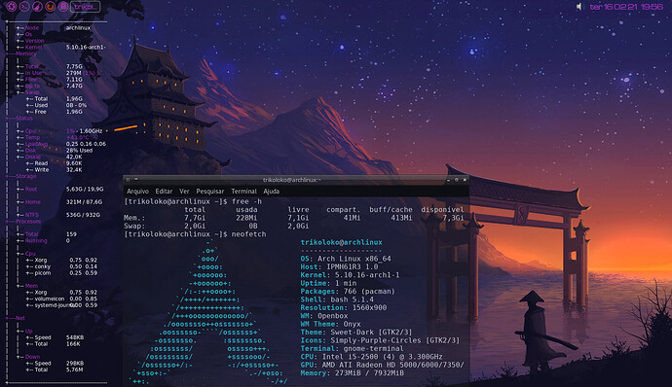The width and height of the screenshot is (672, 387).
Task: Open the terminal launcher icon in the panel
Action: 24,7
